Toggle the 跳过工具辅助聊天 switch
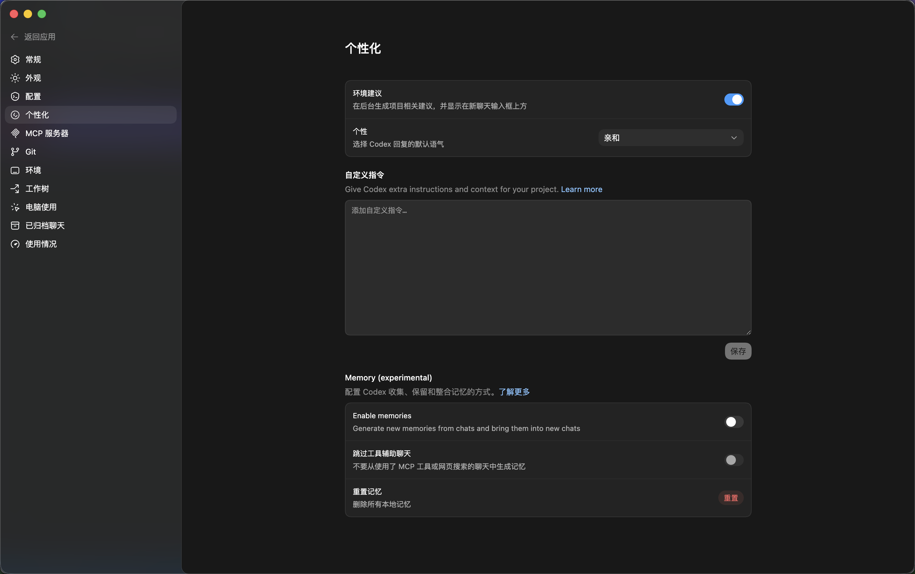Screen dimensions: 915x574 (733, 460)
